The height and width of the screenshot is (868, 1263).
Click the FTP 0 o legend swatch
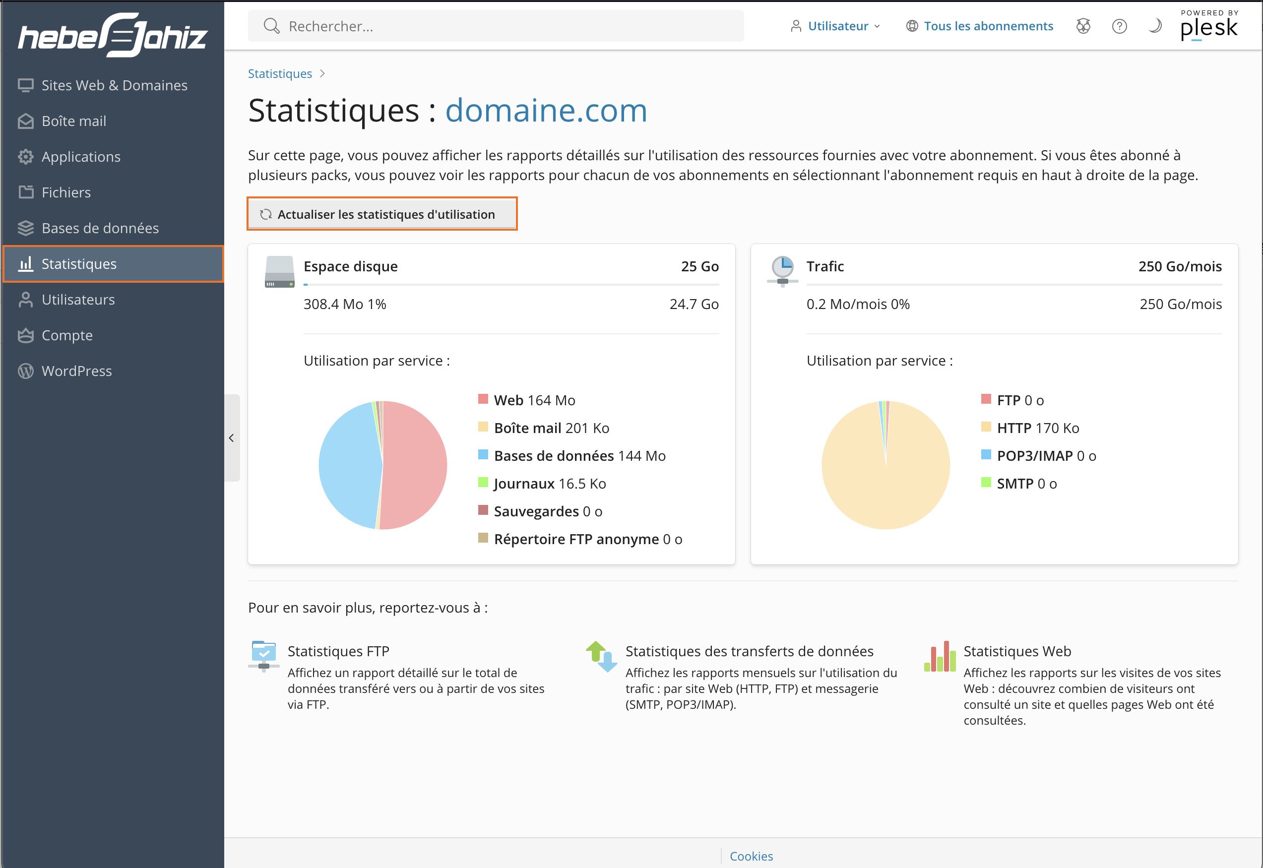[x=986, y=399]
